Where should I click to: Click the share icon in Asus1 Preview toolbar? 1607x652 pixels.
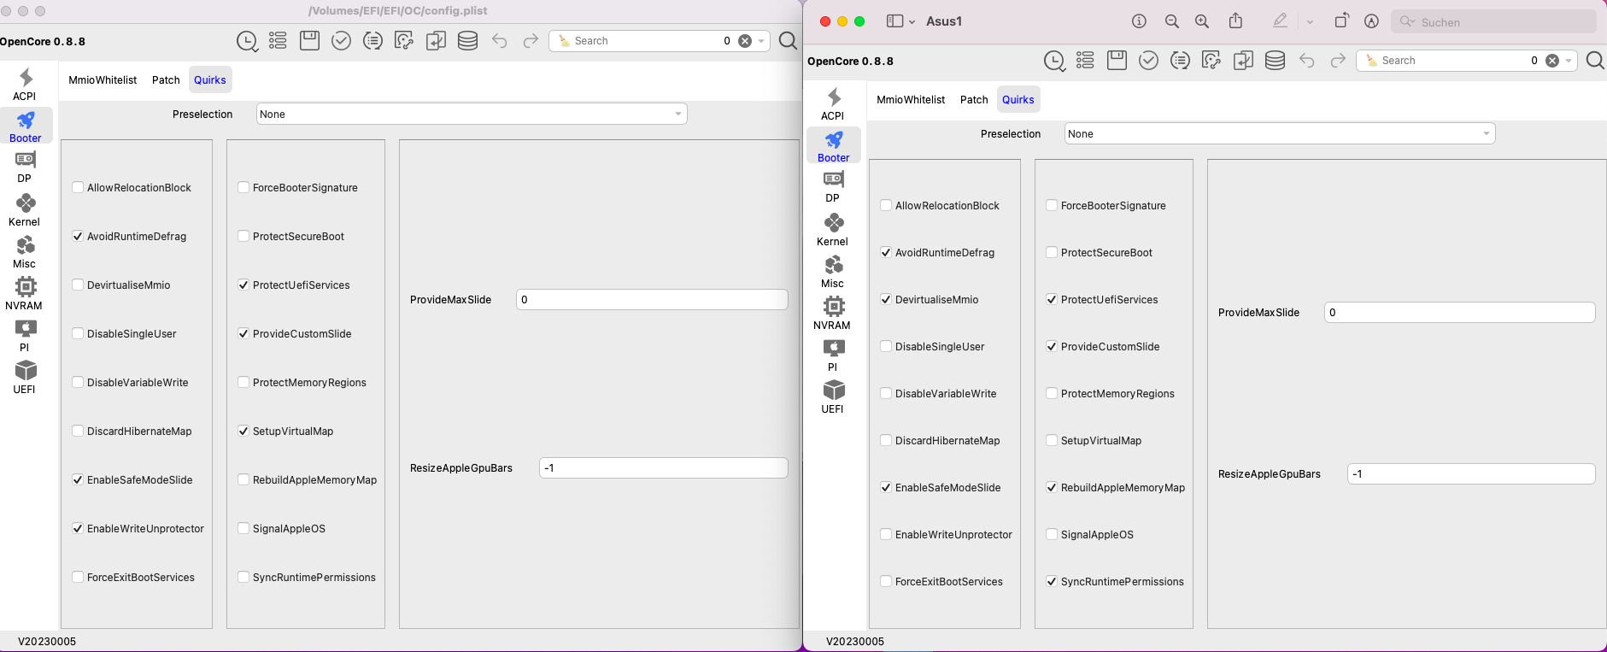(1235, 21)
